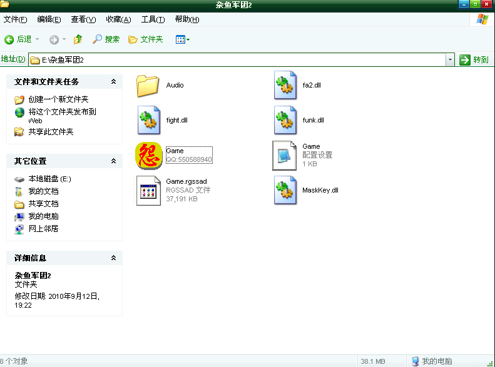Open Forward button history dropdown arrow
This screenshot has width=495, height=367.
click(64, 39)
